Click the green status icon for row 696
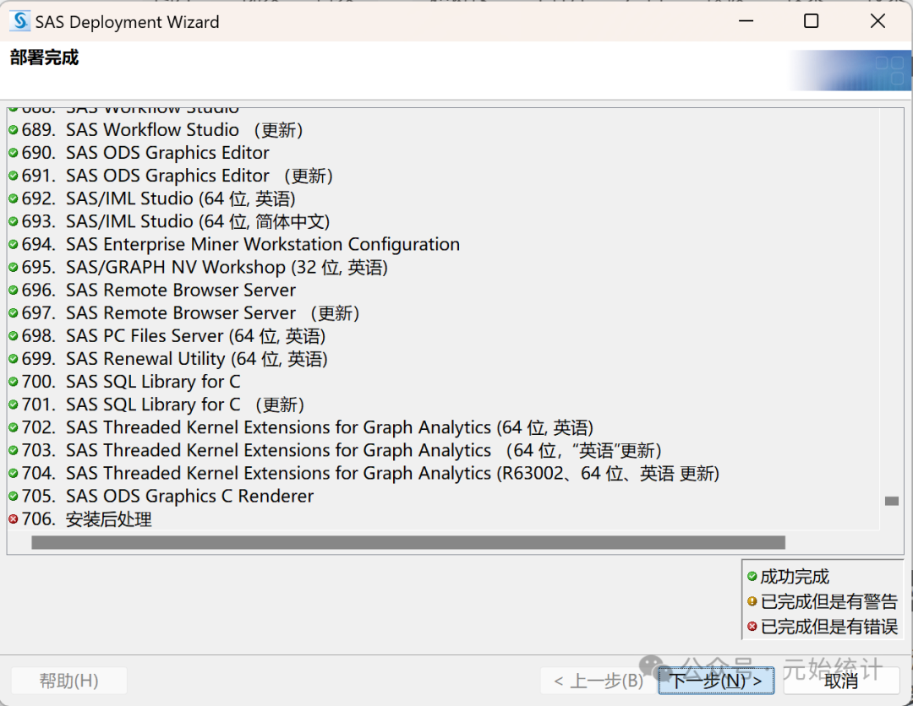The image size is (913, 706). 14,291
